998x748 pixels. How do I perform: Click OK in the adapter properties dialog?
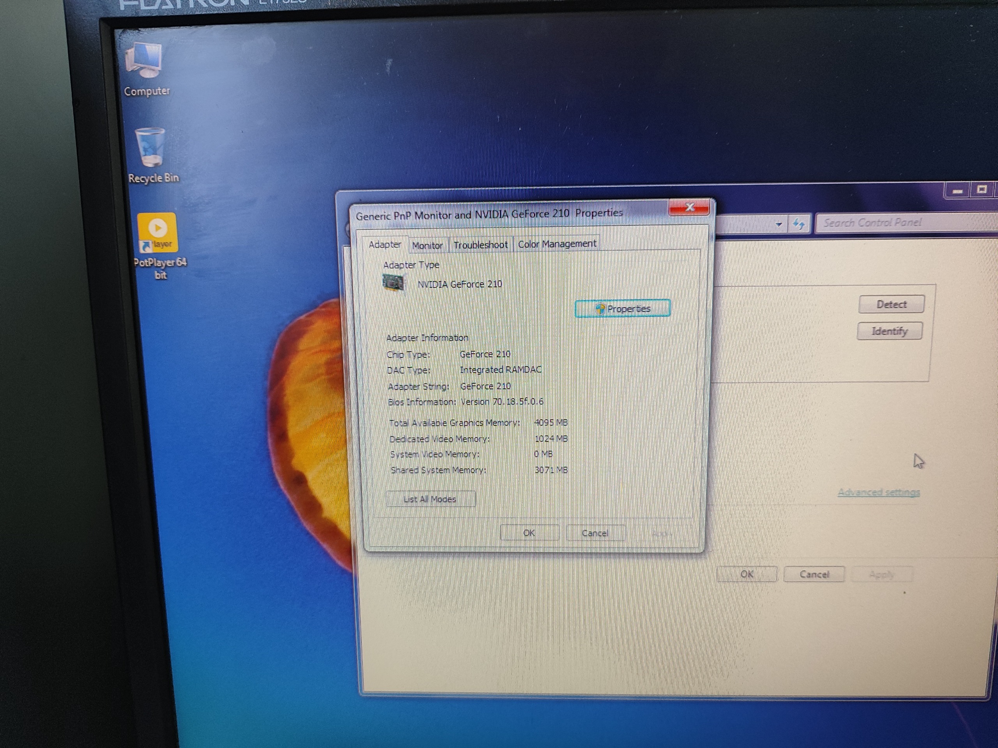click(529, 533)
